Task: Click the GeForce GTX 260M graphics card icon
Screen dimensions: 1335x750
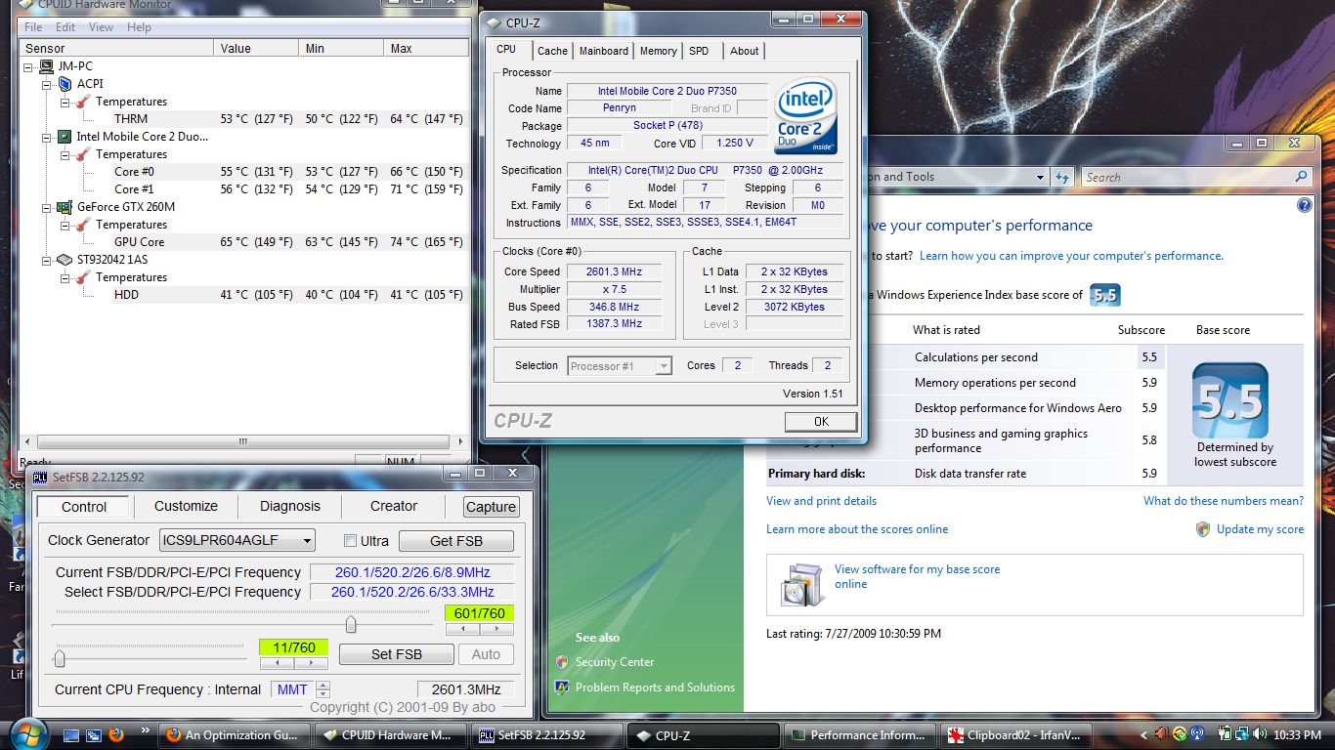Action: point(65,207)
